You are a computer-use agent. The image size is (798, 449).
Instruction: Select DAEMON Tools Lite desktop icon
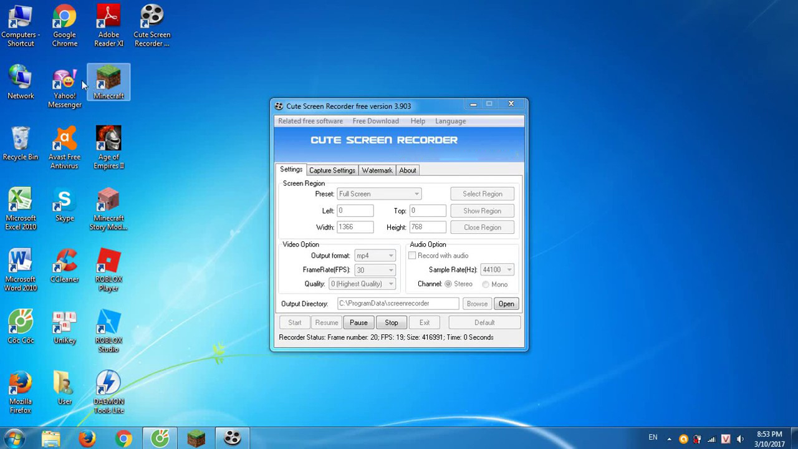108,392
